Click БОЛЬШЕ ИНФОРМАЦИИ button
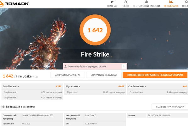188x126 pixels. coord(170,107)
